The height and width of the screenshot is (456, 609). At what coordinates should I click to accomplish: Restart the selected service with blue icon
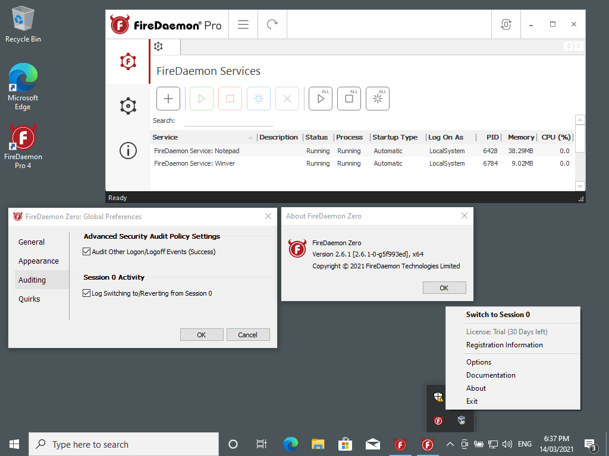(x=259, y=99)
